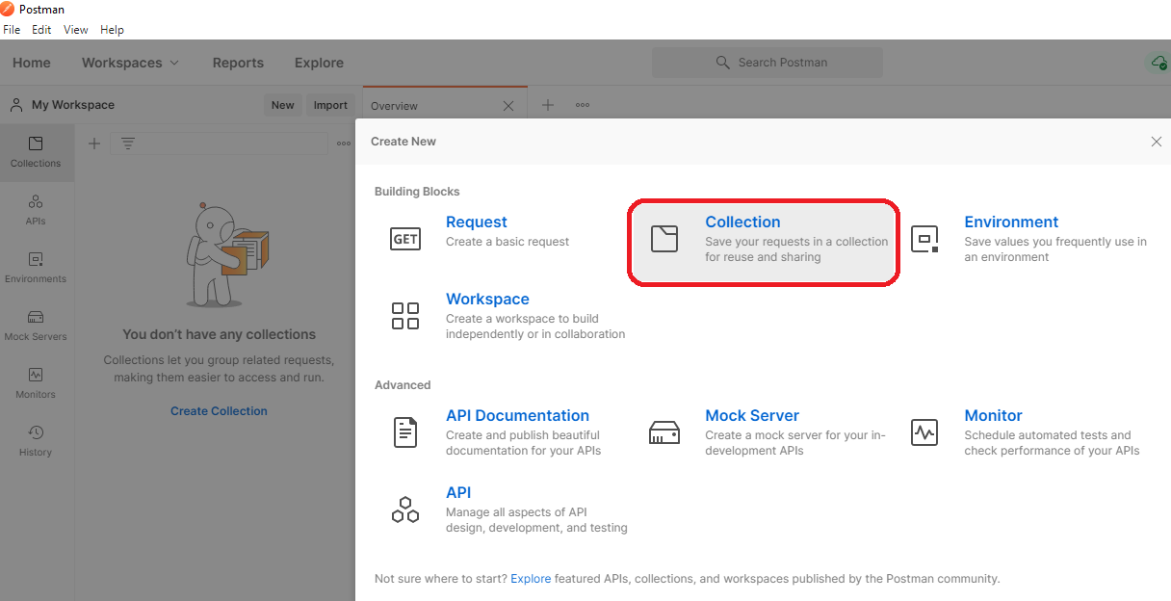Screen dimensions: 1171x601
Task: Click the Explore link in dialog footer
Action: click(531, 579)
